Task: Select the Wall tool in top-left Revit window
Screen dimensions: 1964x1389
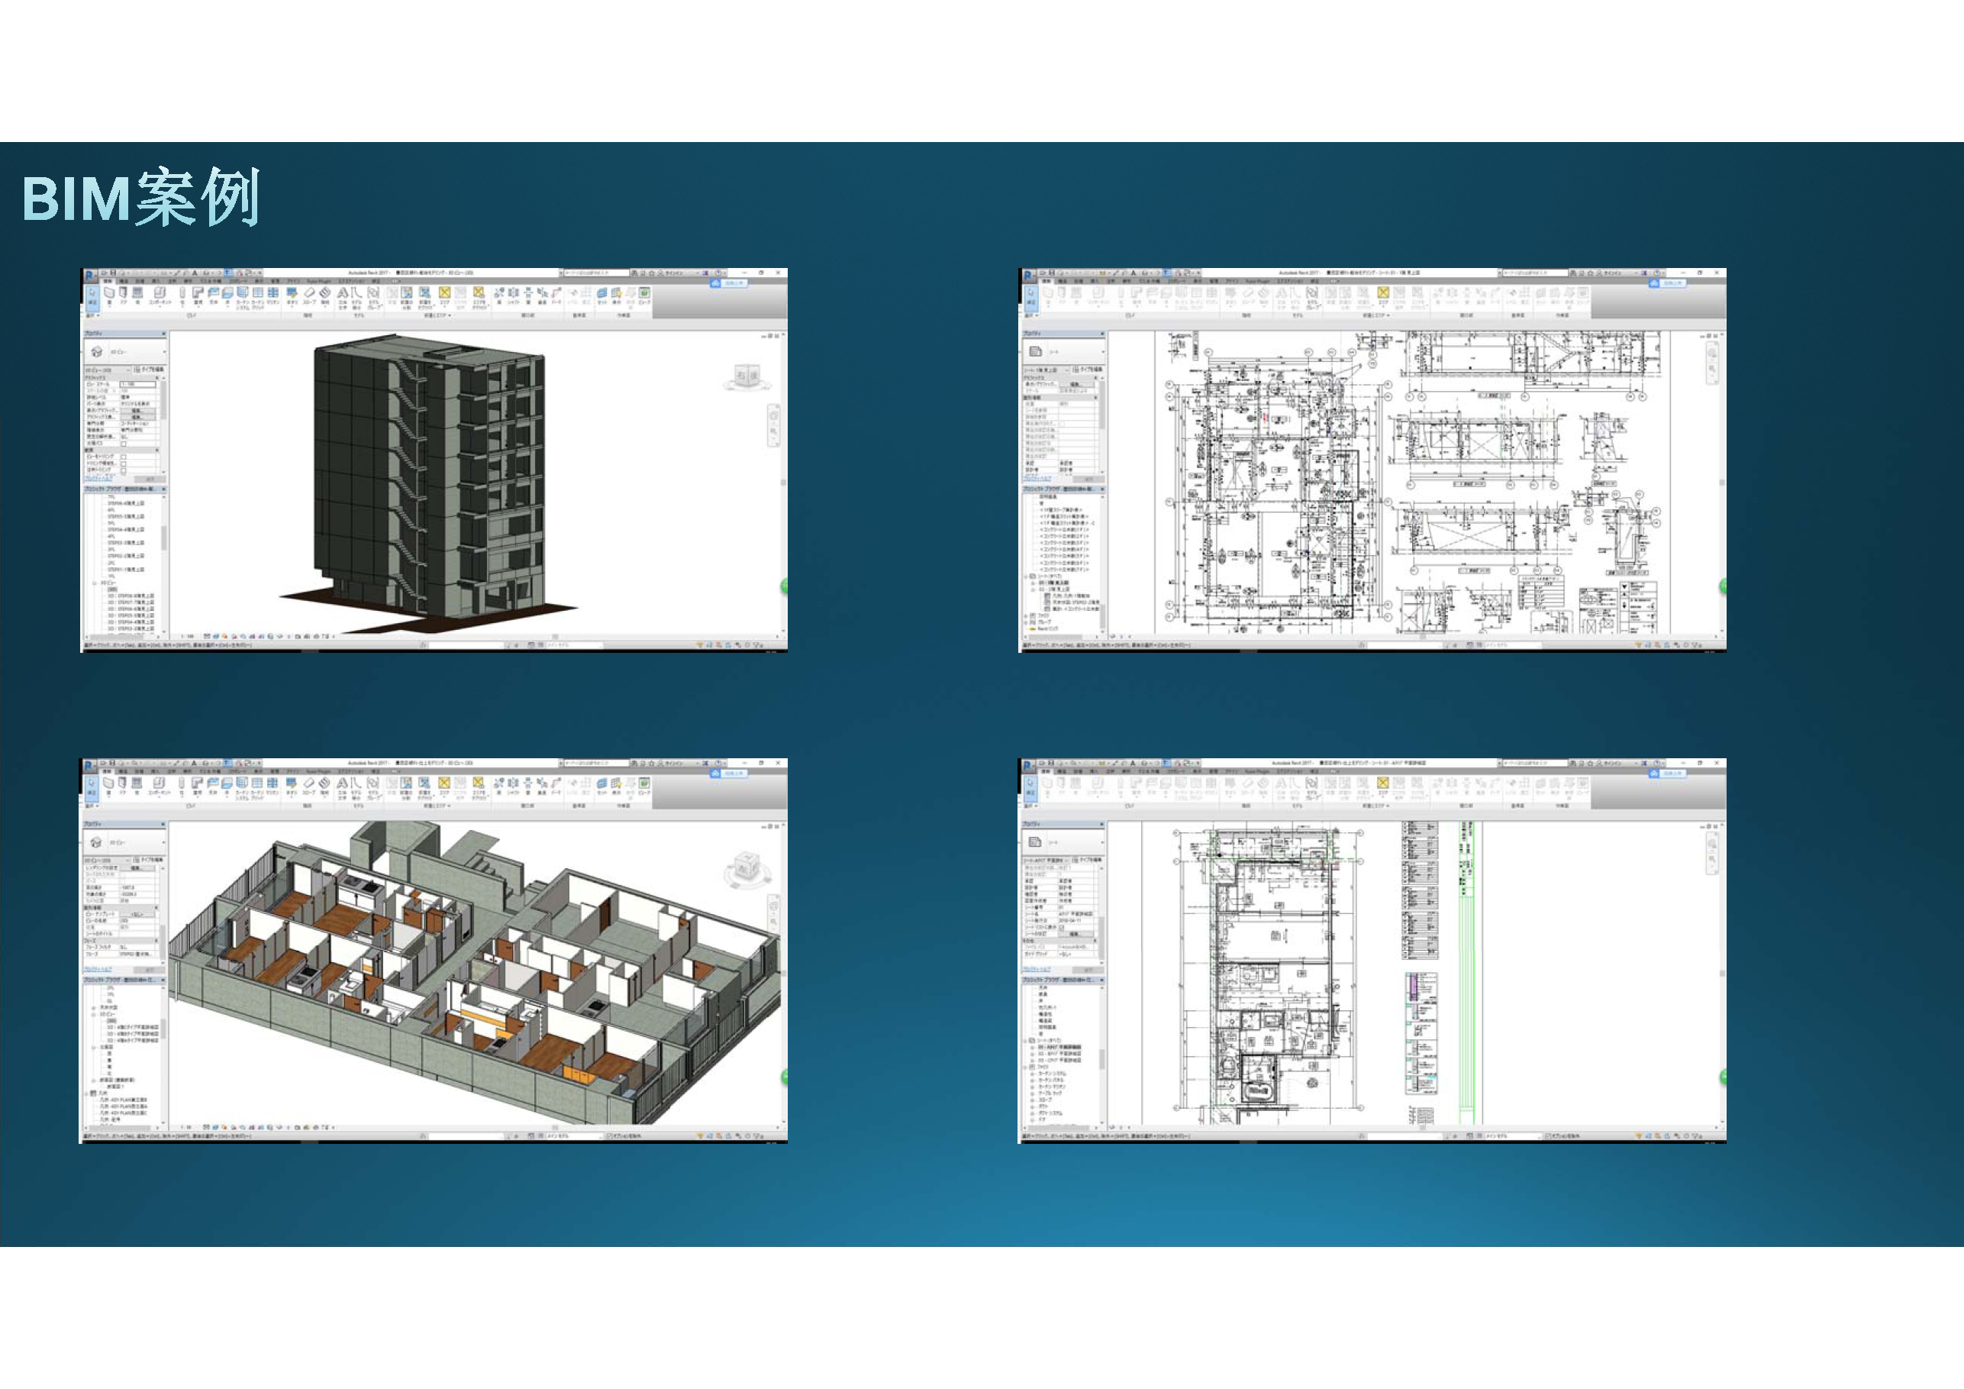Action: click(108, 295)
